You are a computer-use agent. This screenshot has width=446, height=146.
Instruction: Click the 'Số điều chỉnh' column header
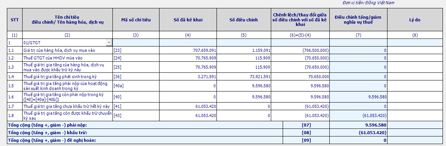(x=244, y=20)
